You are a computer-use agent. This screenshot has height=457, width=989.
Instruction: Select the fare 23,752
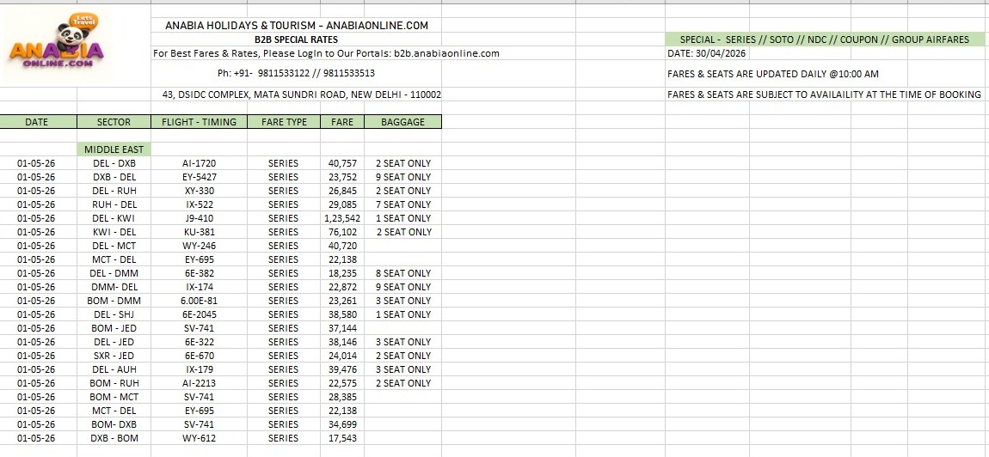(x=342, y=177)
